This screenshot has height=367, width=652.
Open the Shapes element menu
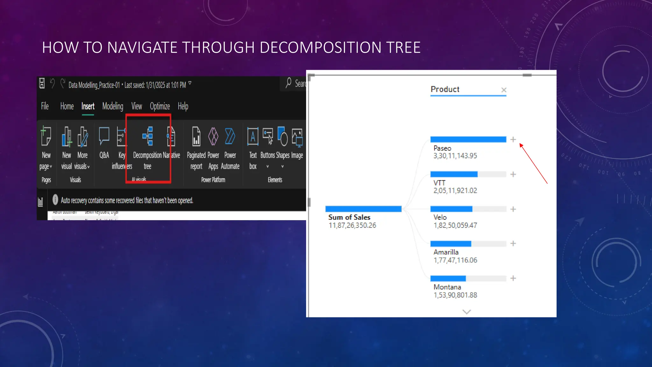[282, 148]
